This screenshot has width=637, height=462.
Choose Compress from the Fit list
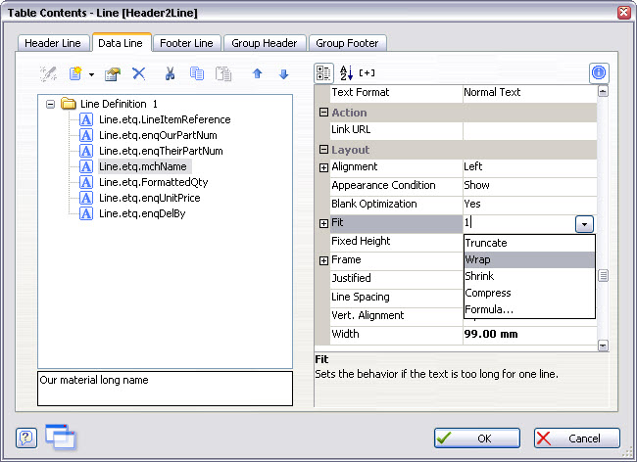point(529,293)
